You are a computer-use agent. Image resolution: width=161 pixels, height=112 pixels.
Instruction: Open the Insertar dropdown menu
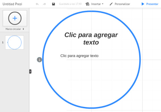pos(97,4)
